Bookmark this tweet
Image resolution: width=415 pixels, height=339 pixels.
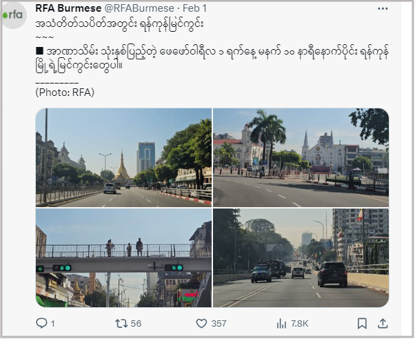tap(362, 324)
